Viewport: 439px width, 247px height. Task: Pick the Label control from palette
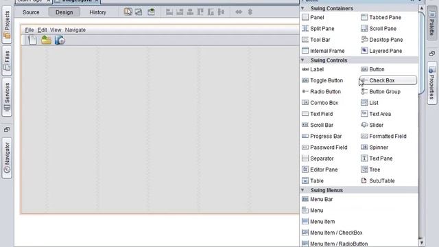313,69
